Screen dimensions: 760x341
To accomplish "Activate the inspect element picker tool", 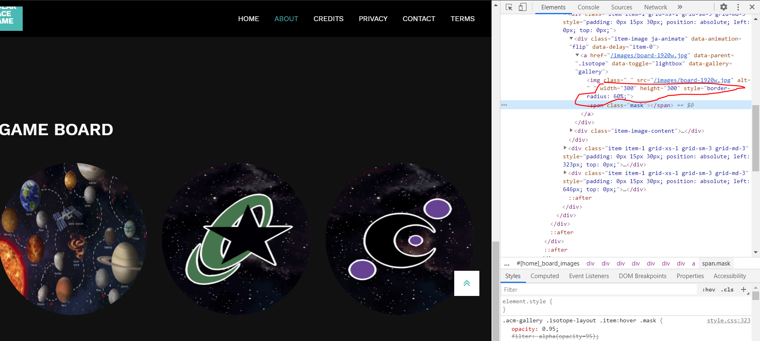I will pos(509,7).
